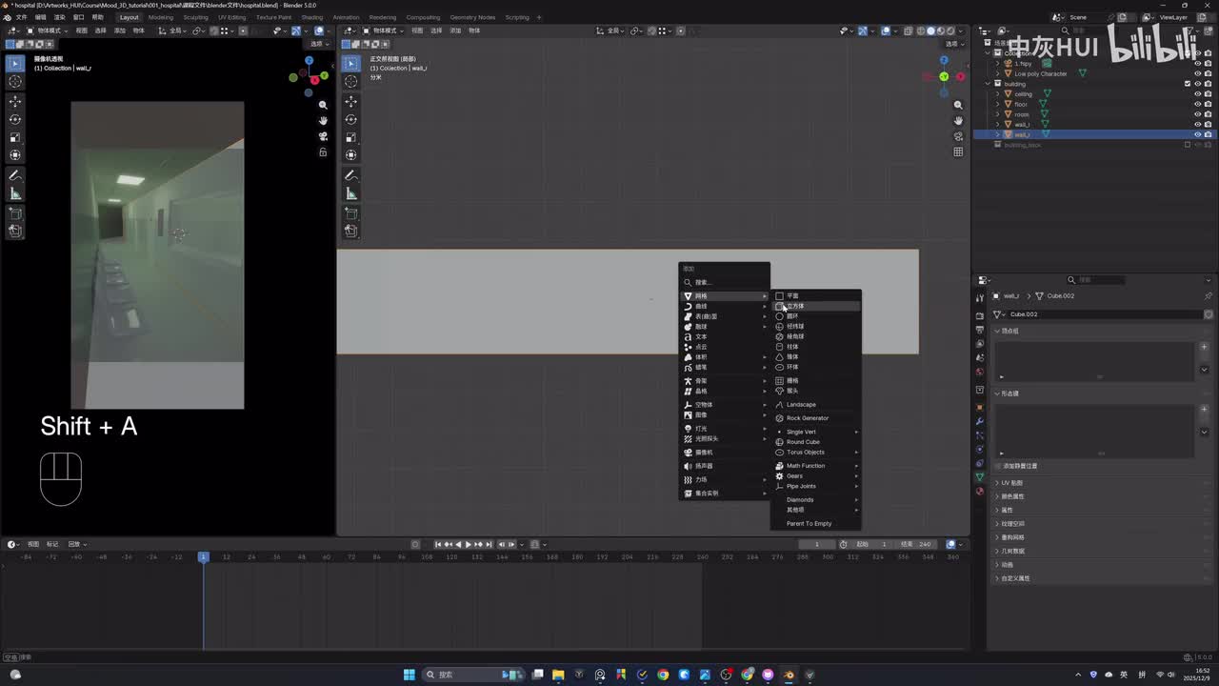Select the Scale tool in the camera viewport
This screenshot has height=686, width=1219.
(x=15, y=137)
